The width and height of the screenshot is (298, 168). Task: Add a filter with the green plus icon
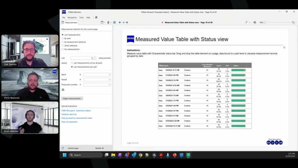click(63, 90)
